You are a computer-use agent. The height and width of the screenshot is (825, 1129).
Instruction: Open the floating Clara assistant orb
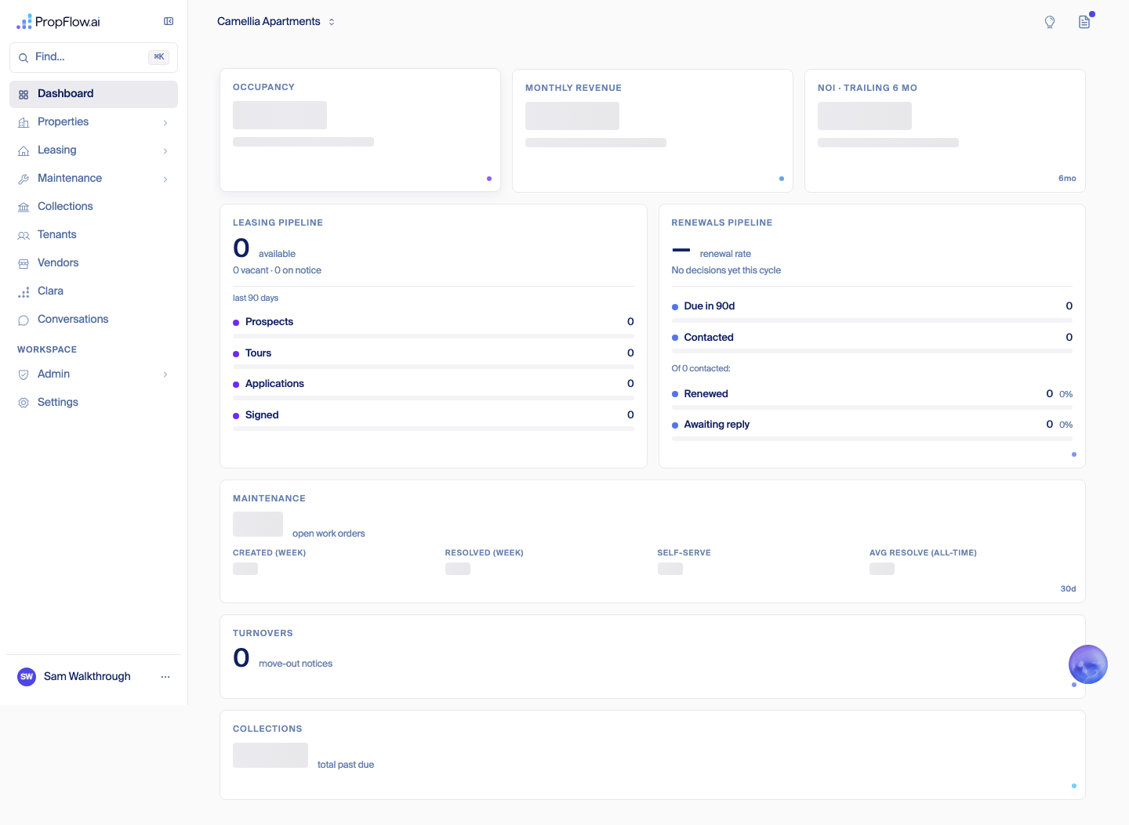pyautogui.click(x=1088, y=664)
